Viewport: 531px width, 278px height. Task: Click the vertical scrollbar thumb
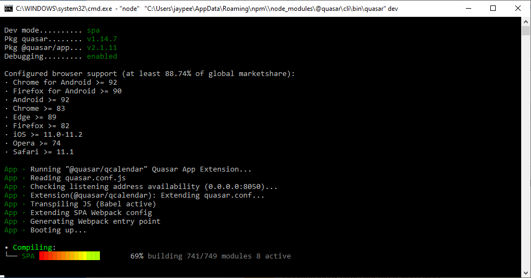pos(526,31)
